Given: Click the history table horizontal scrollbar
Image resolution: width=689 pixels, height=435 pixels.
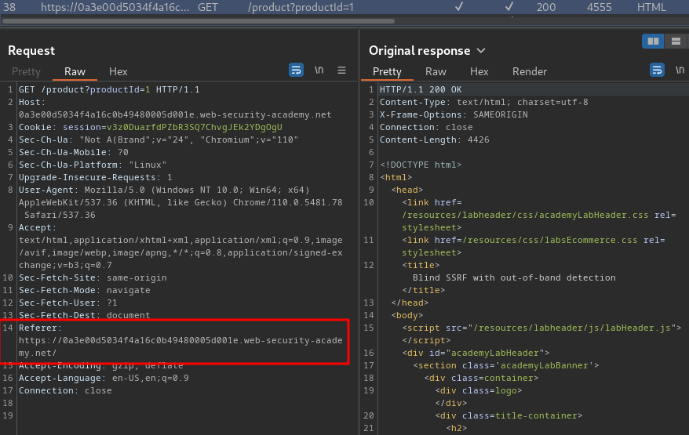Looking at the screenshot, I should tap(199, 20).
